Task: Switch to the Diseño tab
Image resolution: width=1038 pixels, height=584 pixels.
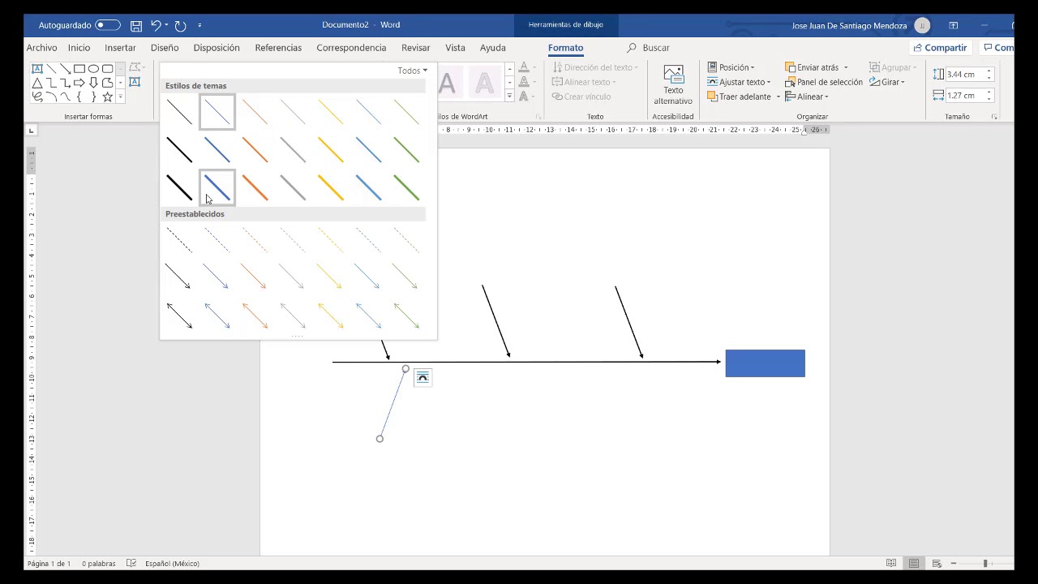Action: point(165,48)
